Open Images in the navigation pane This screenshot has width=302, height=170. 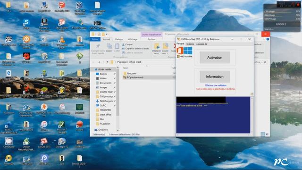click(x=103, y=87)
